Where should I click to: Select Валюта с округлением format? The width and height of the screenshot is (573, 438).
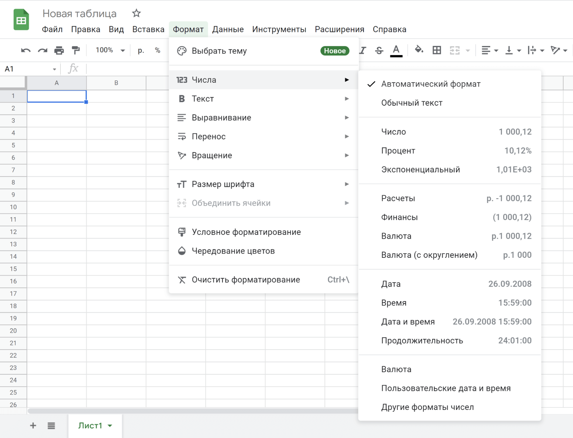[x=429, y=255]
